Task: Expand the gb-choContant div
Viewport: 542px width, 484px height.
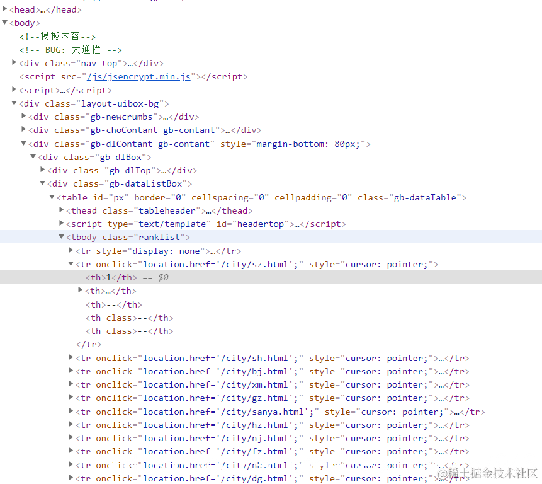Action: click(23, 129)
